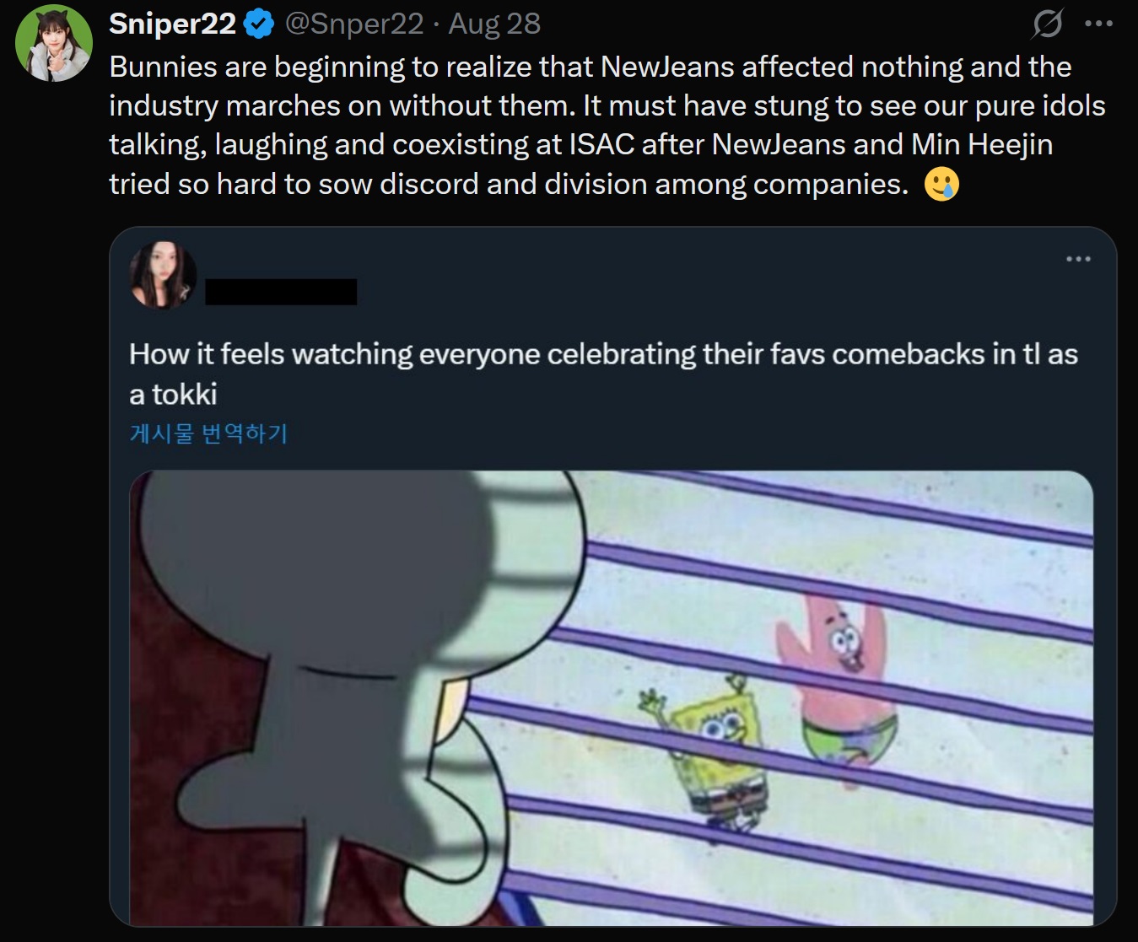Open the @Snper22 handle link
The image size is (1138, 942).
pos(354,24)
